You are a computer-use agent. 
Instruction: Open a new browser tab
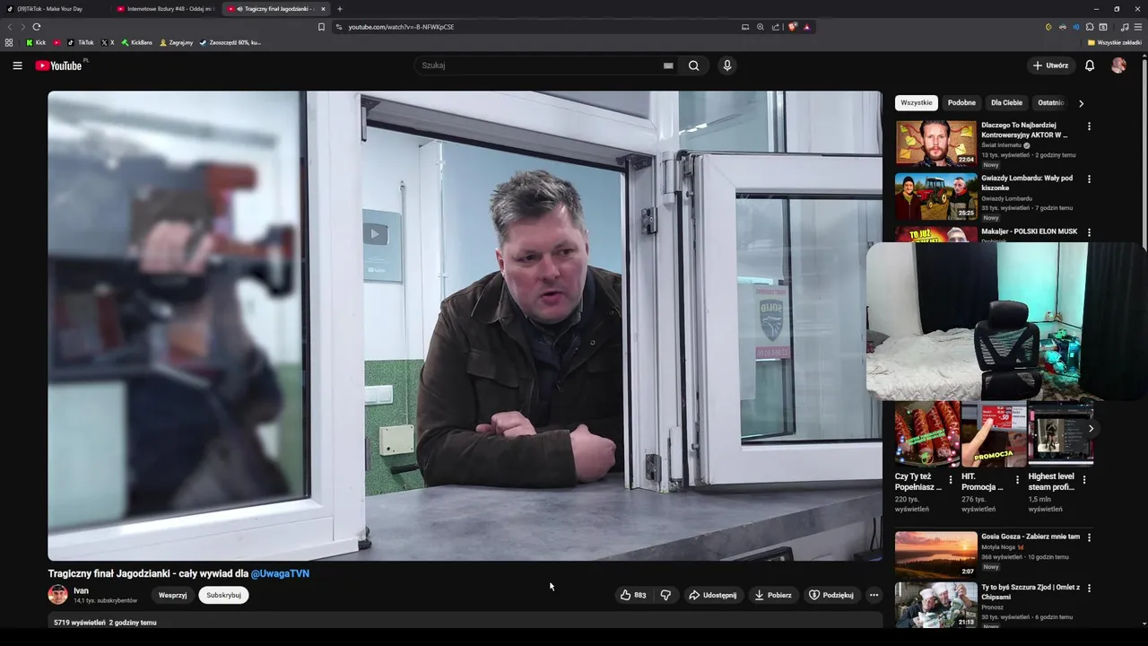point(340,9)
